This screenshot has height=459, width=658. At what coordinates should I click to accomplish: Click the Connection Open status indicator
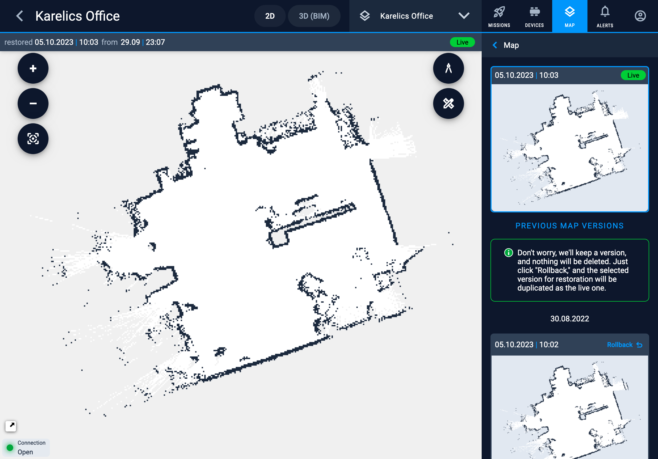[x=26, y=447]
